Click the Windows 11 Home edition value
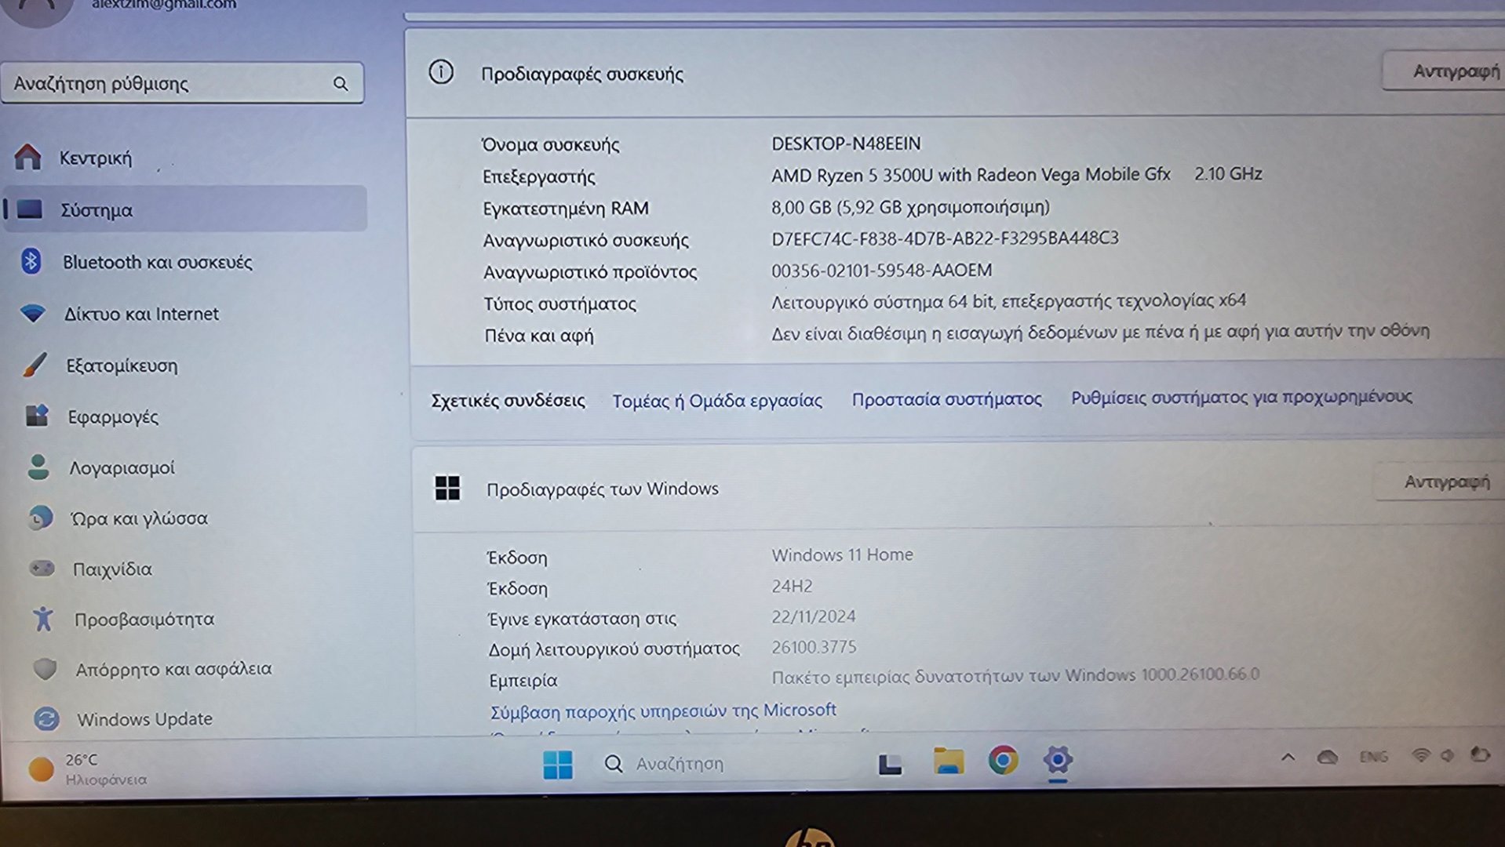 (x=842, y=554)
